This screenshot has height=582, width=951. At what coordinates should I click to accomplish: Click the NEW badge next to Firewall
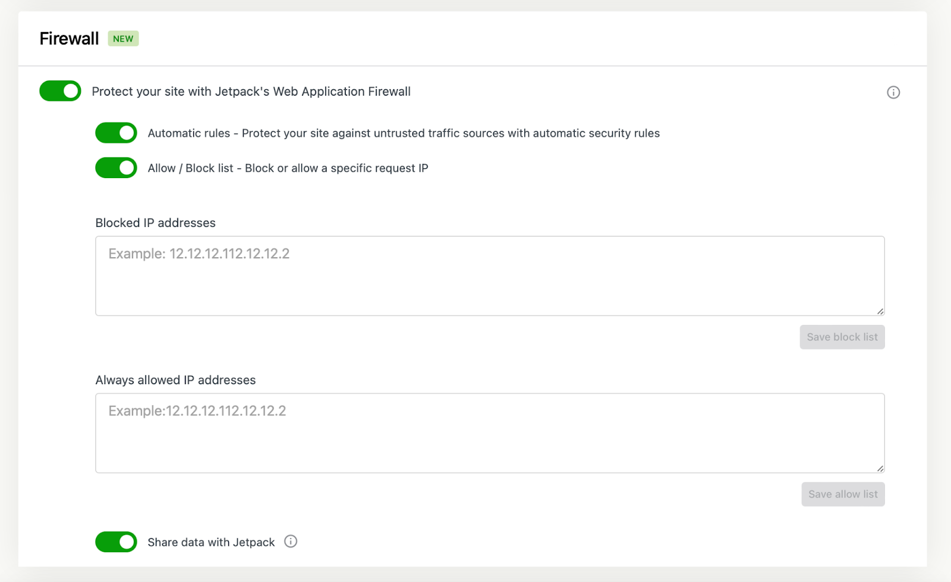pyautogui.click(x=123, y=38)
